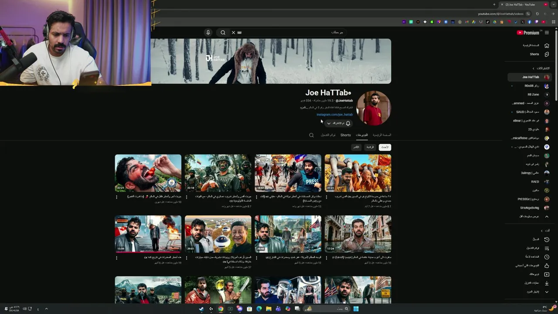
Task: Open 3almyy subscription in sidebar
Action: [529, 173]
